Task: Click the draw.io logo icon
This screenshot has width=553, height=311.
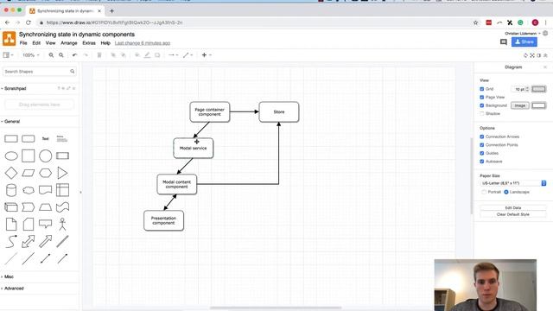Action: tap(9, 38)
